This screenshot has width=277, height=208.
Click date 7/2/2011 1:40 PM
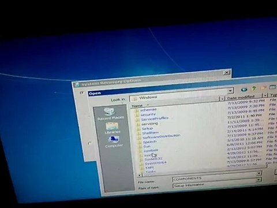pyautogui.click(x=244, y=116)
